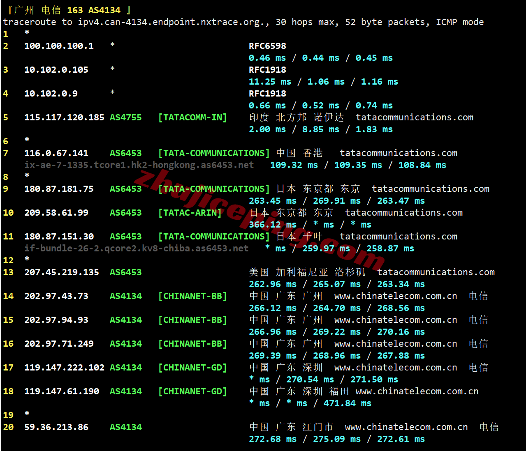Select the IP address 116.0.67.141
Image resolution: width=526 pixels, height=451 pixels.
56,153
